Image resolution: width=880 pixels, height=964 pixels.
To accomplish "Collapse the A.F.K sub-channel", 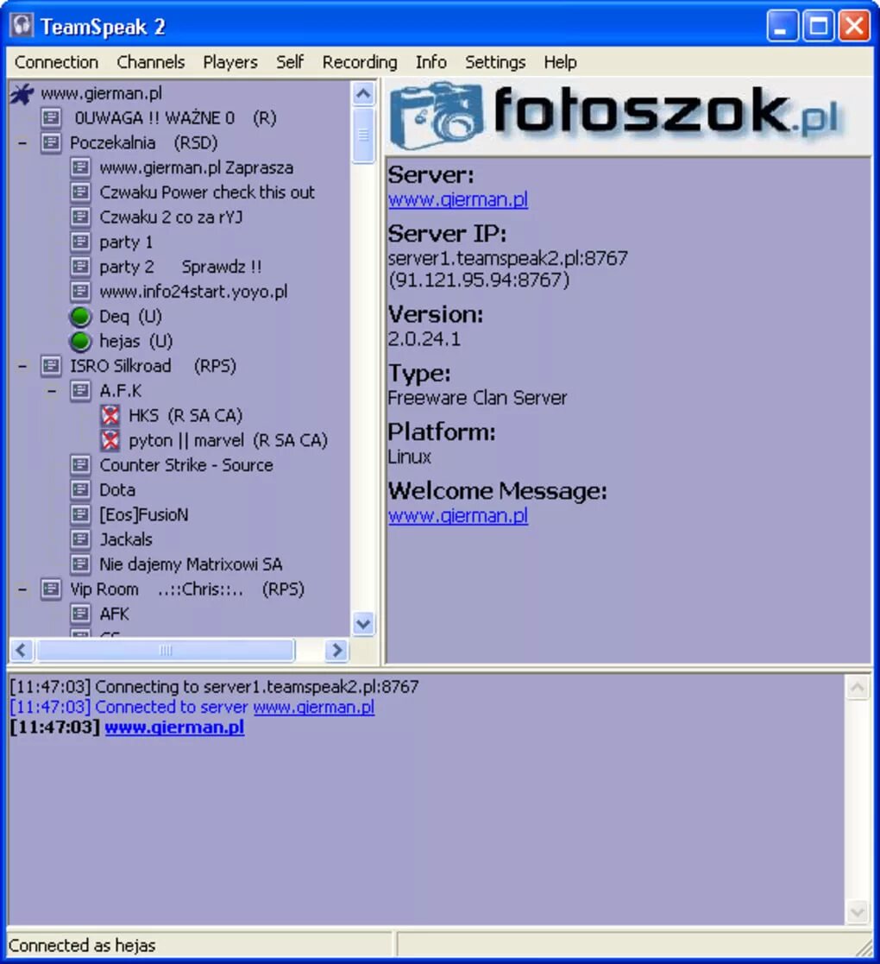I will (53, 391).
